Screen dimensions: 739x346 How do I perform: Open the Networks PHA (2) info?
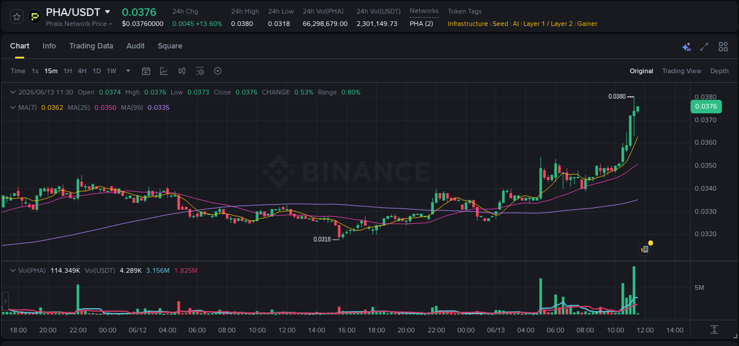coord(422,24)
